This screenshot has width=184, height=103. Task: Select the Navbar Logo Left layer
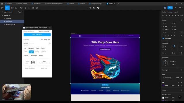12,25
